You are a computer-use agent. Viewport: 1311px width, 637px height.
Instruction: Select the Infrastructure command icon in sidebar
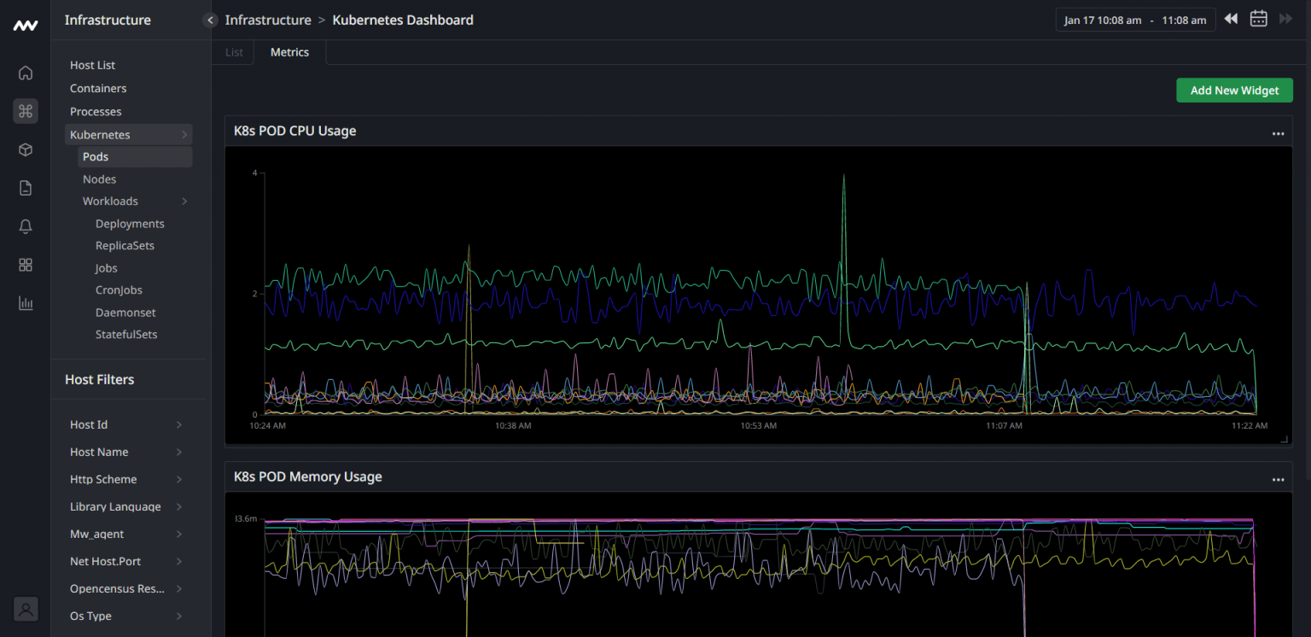tap(25, 111)
